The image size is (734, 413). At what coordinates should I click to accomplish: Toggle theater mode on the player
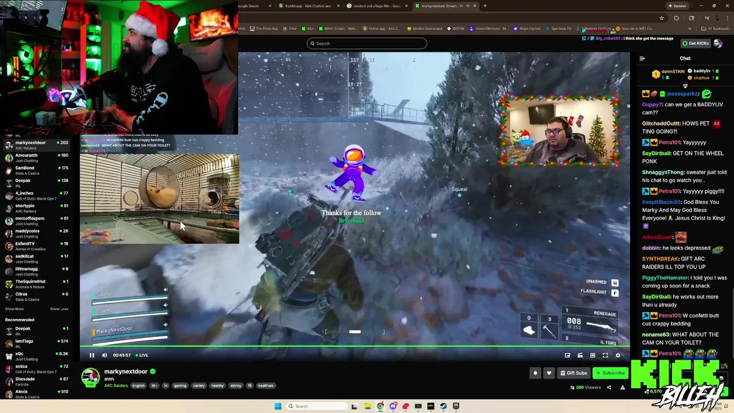point(592,355)
